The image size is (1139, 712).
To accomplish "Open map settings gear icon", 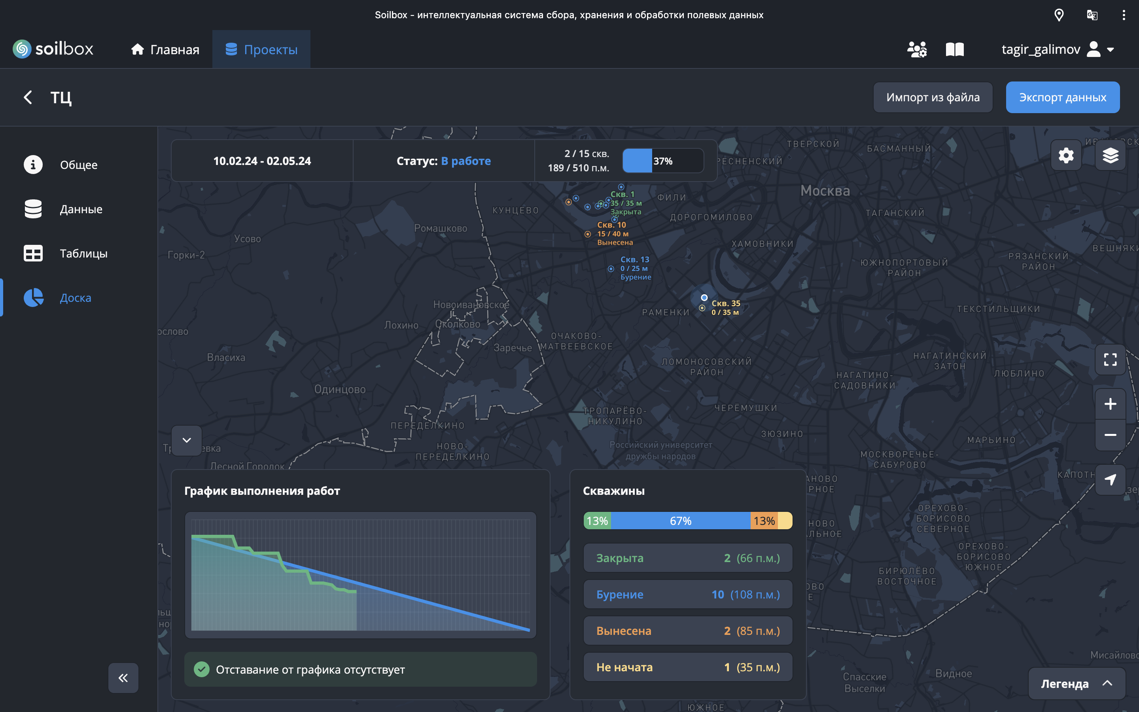I will 1065,155.
